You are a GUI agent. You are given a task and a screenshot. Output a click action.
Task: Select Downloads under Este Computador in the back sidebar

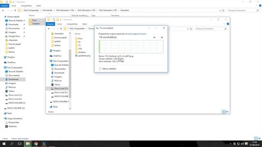[x=12, y=79]
